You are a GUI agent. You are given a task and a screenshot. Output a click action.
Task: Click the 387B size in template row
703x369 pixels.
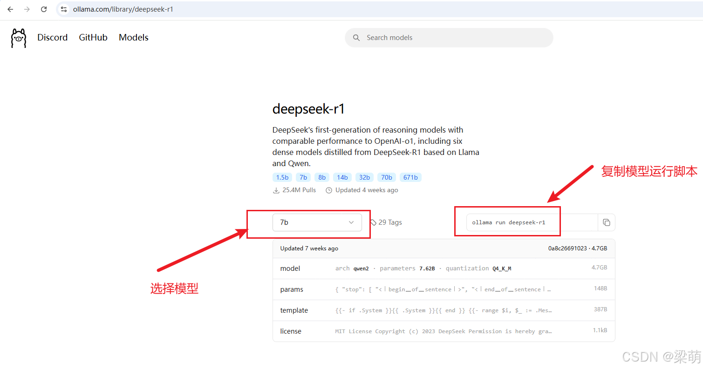pos(601,309)
